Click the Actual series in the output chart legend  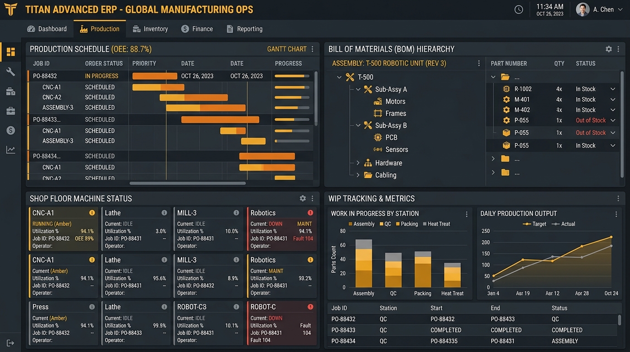click(564, 224)
